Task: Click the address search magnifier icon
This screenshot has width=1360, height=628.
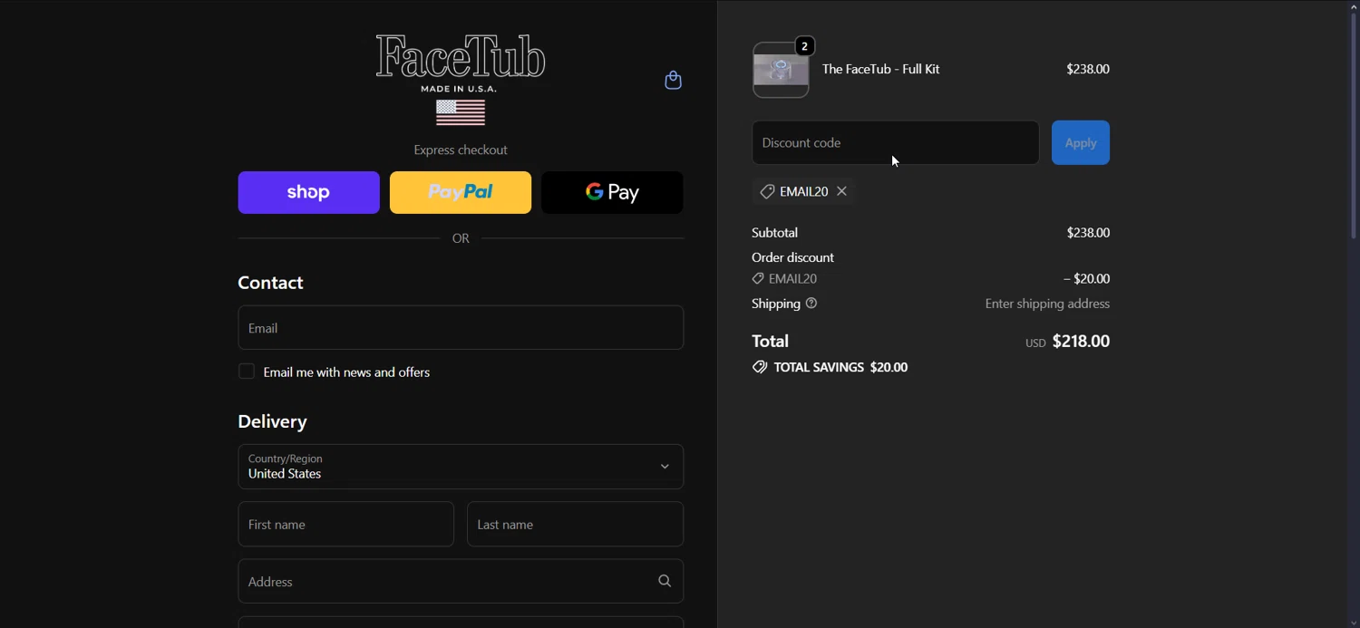Action: 665,581
